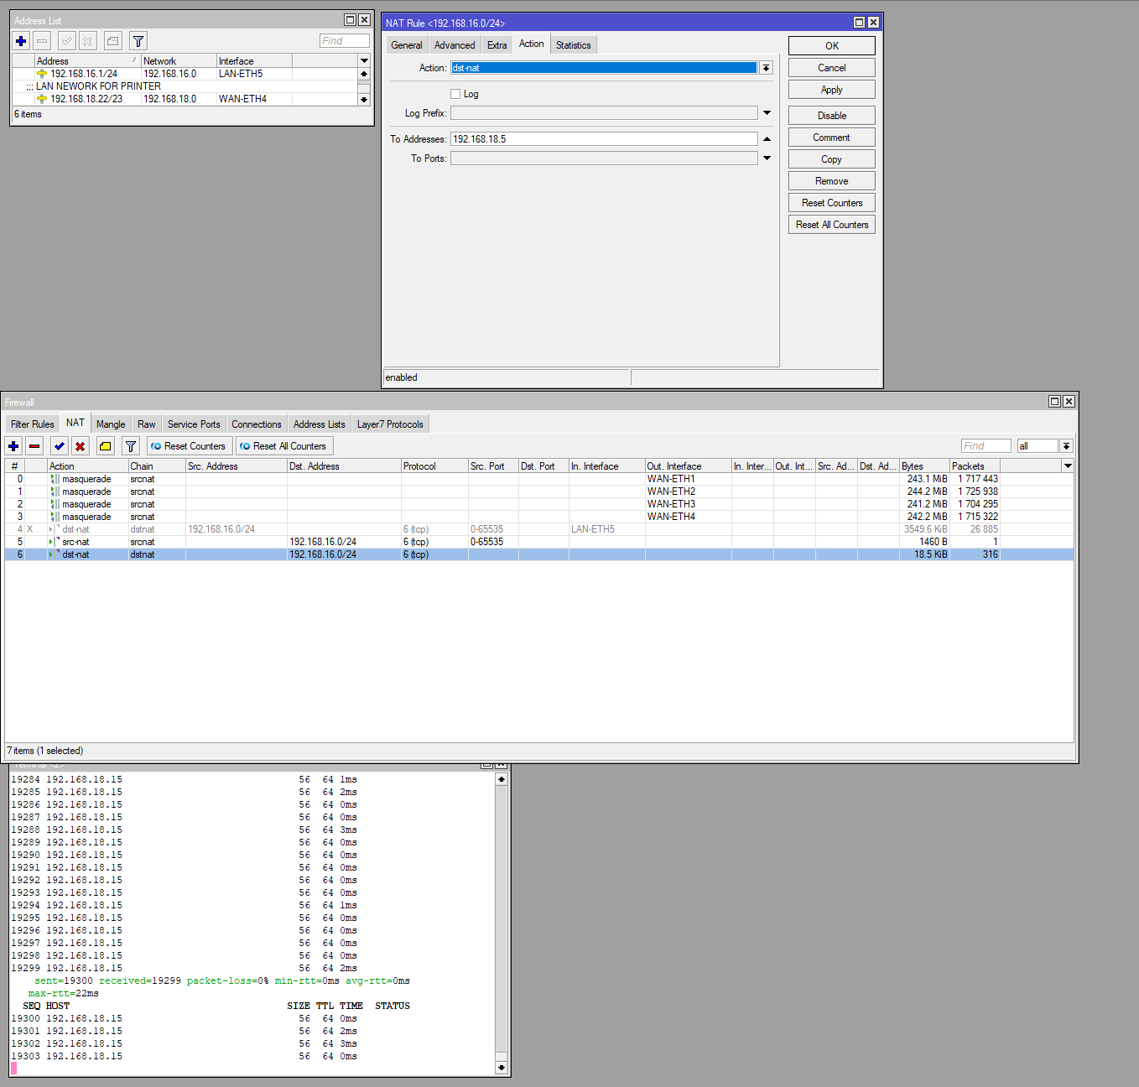1139x1087 pixels.
Task: Disable NAT rule with red X icon
Action: 80,446
